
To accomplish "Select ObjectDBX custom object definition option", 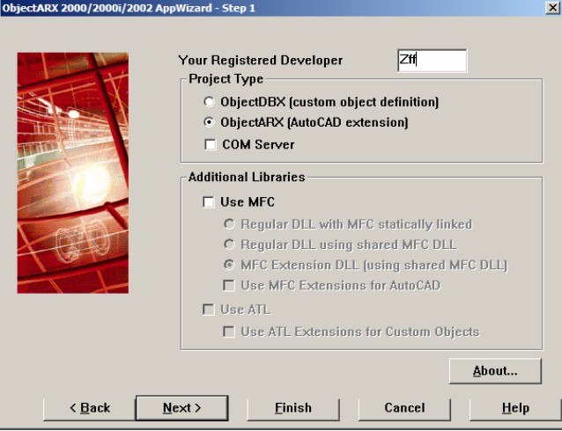I will 209,102.
